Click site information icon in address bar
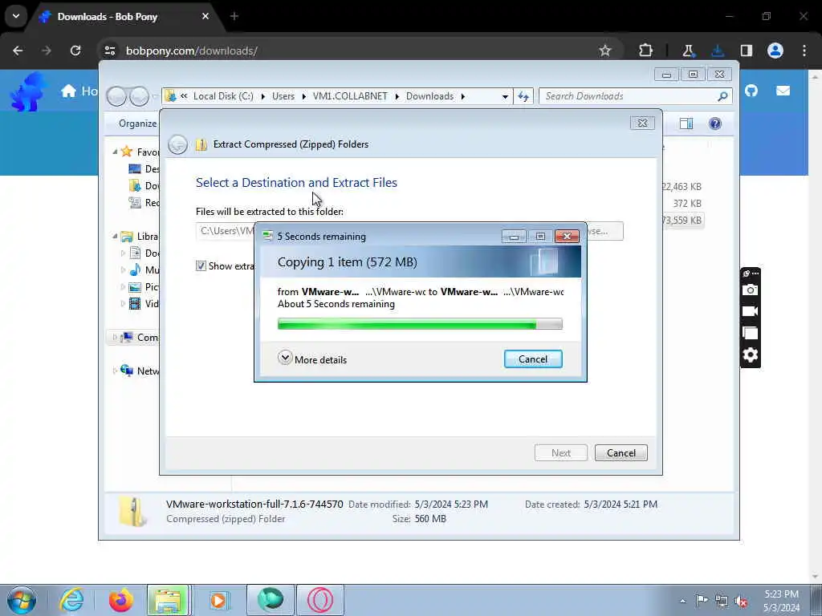822x616 pixels. (x=109, y=51)
